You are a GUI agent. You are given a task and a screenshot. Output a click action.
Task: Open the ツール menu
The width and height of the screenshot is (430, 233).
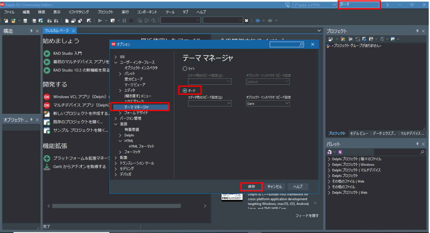[170, 12]
